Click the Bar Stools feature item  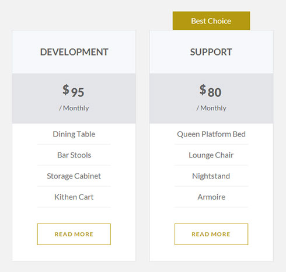click(74, 155)
